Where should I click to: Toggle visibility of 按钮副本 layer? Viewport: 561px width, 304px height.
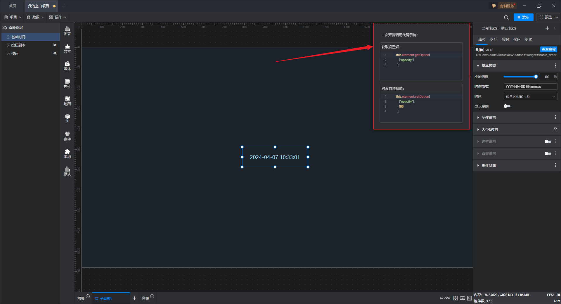(55, 45)
